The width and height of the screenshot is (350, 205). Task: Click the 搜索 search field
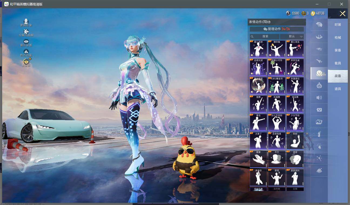(x=265, y=36)
